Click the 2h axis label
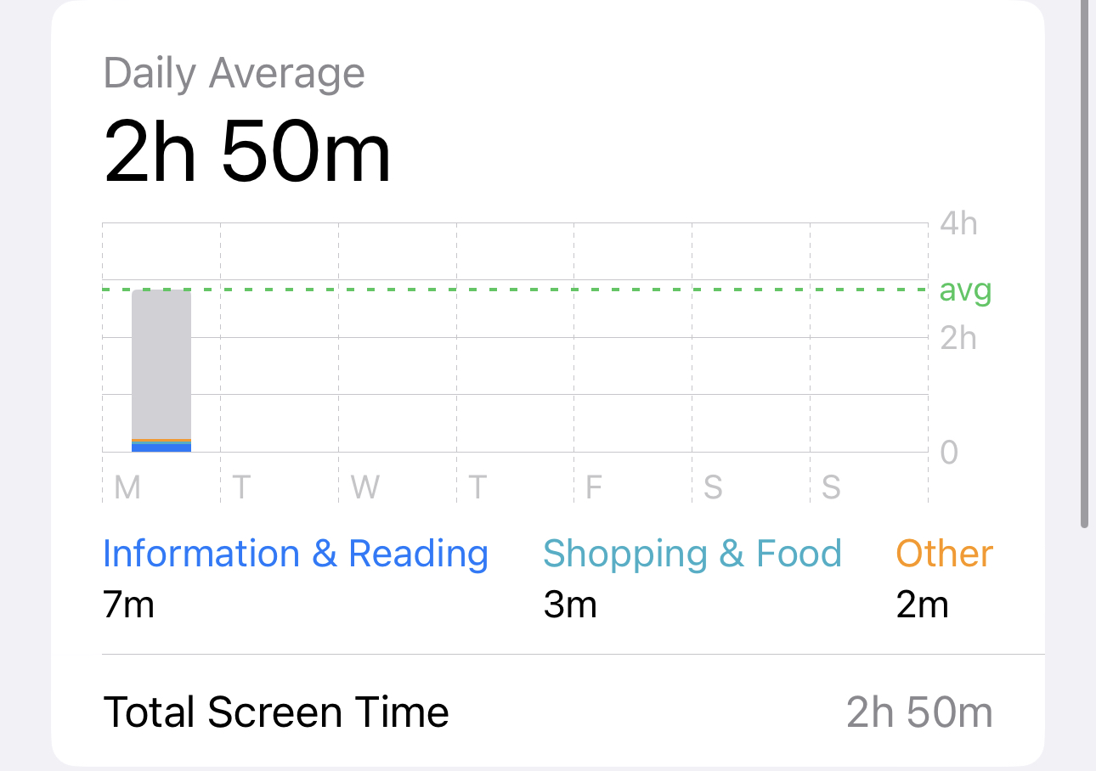1096x771 pixels. (x=958, y=338)
